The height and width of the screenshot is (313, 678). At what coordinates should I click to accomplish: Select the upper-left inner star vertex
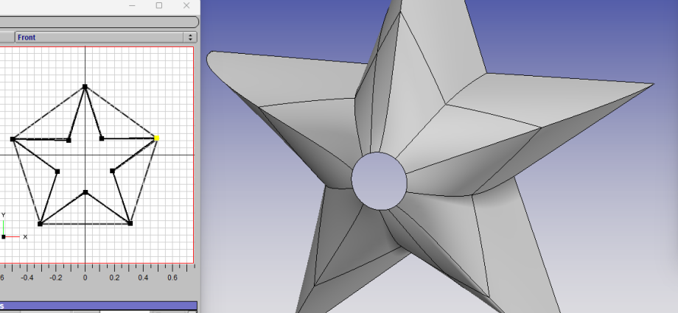(69, 140)
